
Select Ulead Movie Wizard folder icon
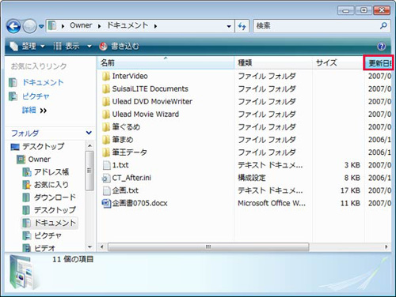click(106, 115)
